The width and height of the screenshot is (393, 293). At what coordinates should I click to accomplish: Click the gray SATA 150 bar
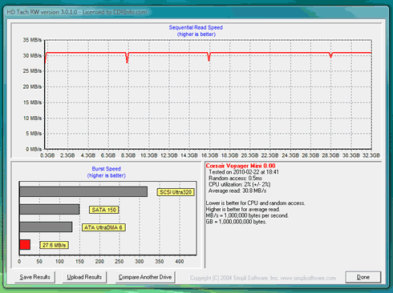click(x=50, y=210)
